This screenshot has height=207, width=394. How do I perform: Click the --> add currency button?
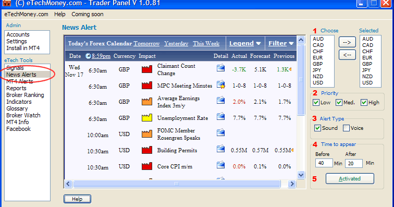(347, 42)
